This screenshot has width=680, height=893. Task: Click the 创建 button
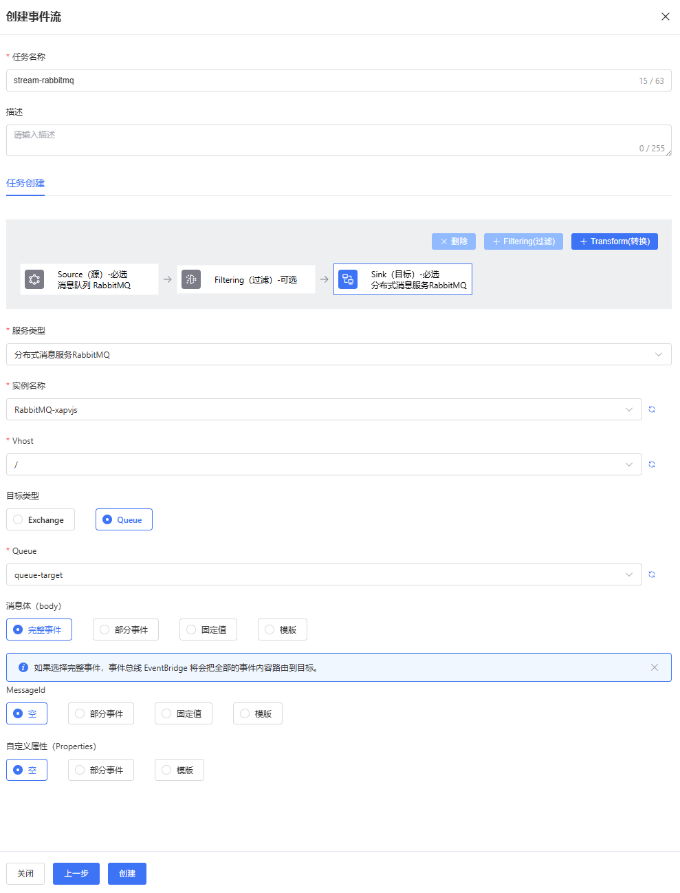point(127,874)
